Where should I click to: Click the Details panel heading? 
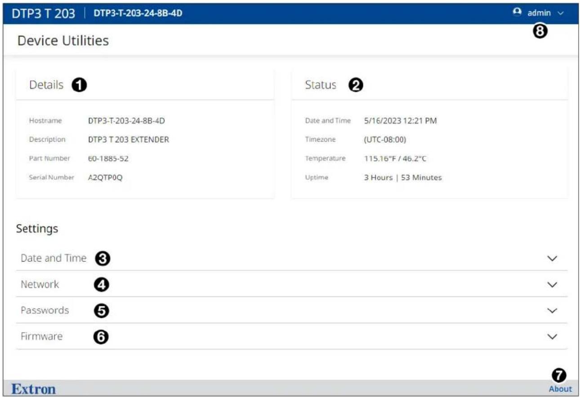46,85
